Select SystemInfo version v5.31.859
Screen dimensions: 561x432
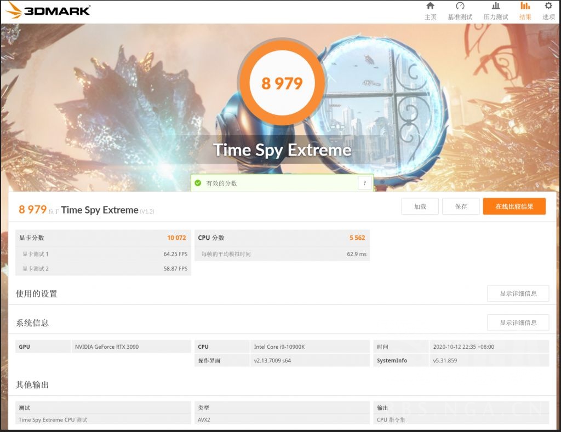(445, 360)
